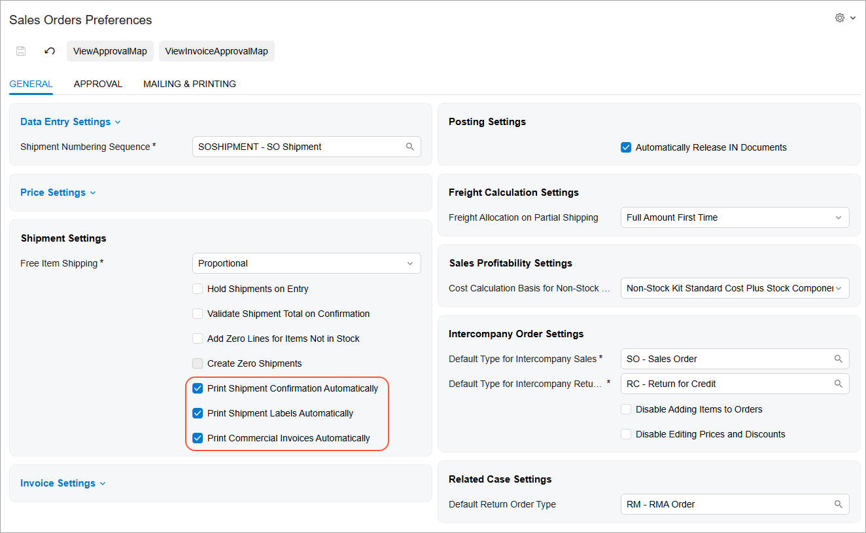This screenshot has width=866, height=533.
Task: Click the Posting Settings heading
Action: click(x=487, y=122)
